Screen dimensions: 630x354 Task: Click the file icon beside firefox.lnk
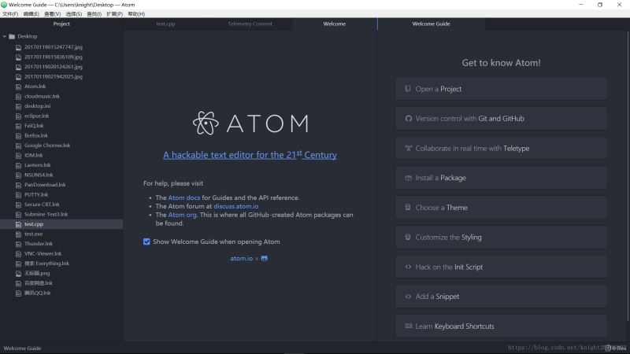[x=18, y=136]
